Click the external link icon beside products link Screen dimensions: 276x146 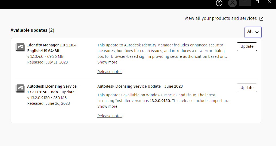[261, 19]
